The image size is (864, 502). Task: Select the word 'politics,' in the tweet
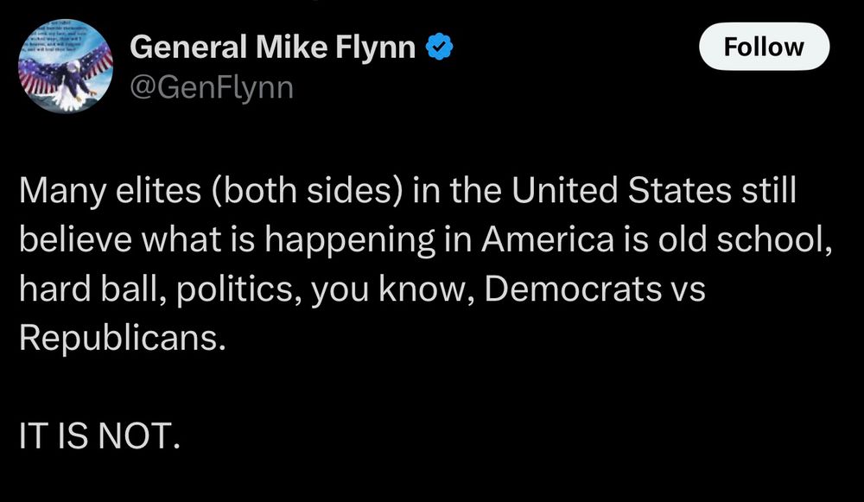pos(239,289)
